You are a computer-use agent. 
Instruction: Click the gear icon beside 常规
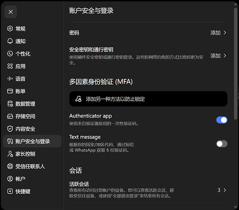(10, 29)
